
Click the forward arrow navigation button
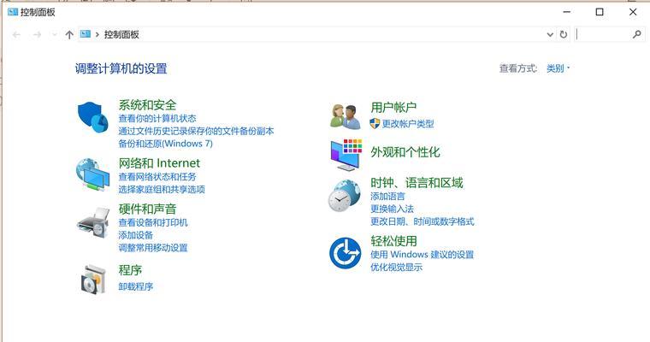(38, 35)
